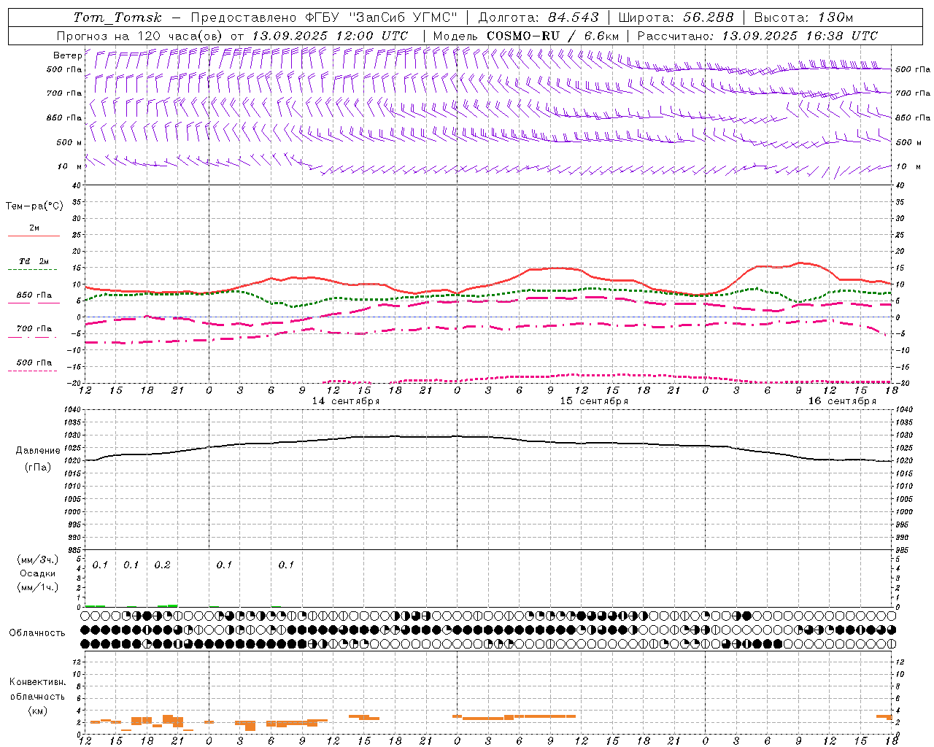Click dashed legend line under "Td 2м"
The width and height of the screenshot is (934, 747).
pos(34,270)
